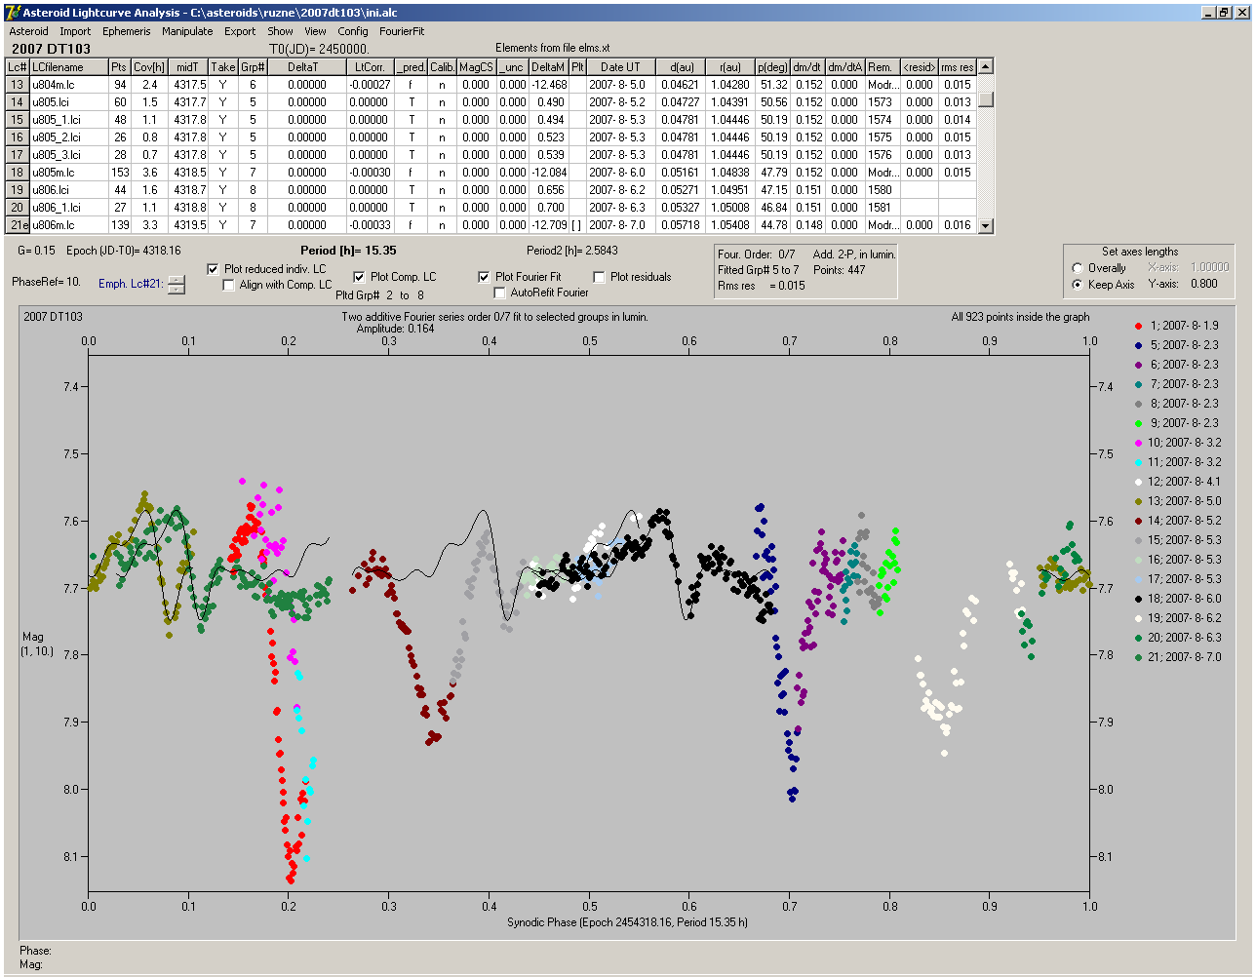Open the Show menu
Screen dimensions: 1256x977
pos(280,31)
